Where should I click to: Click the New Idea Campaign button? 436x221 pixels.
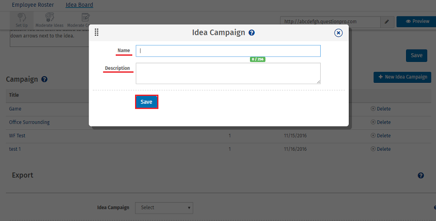(402, 77)
